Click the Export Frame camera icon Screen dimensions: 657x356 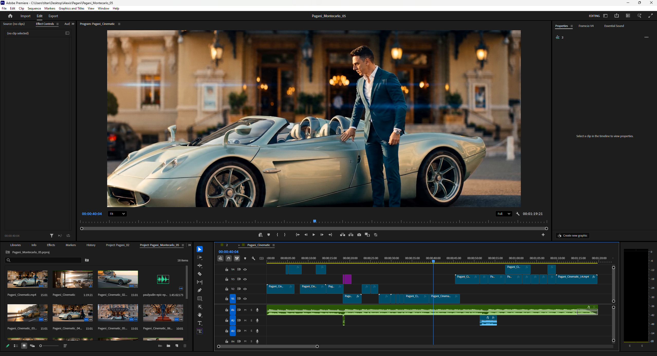point(359,235)
